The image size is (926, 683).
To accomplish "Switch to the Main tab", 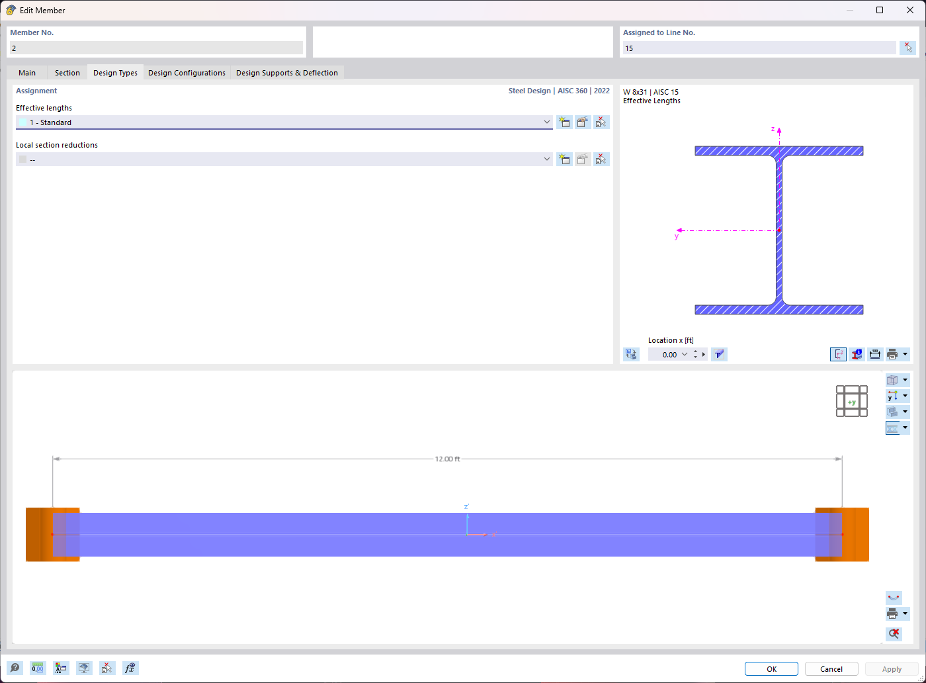I will point(27,73).
